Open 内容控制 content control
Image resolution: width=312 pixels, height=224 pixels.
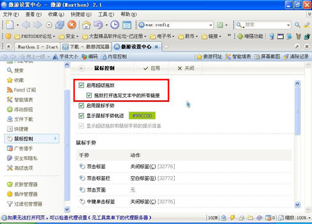114,57
